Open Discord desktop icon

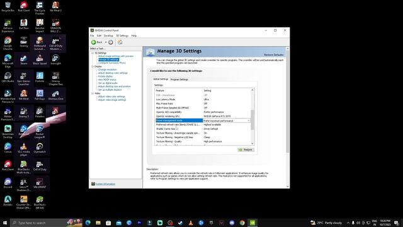click(8, 183)
